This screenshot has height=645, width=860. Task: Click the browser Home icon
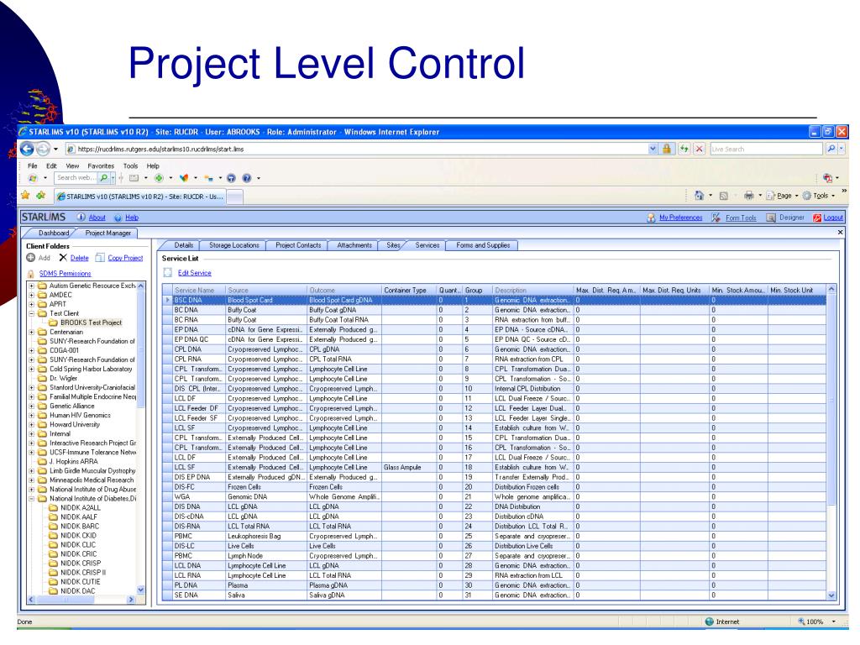tap(699, 195)
